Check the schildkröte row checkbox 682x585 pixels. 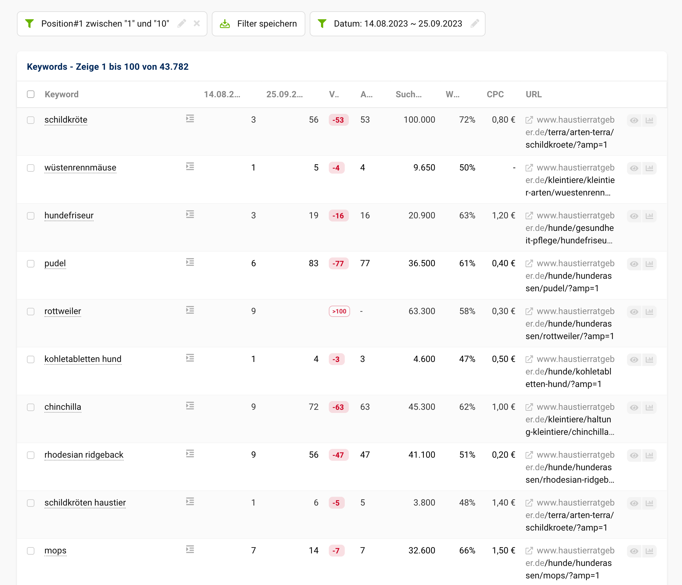(31, 120)
